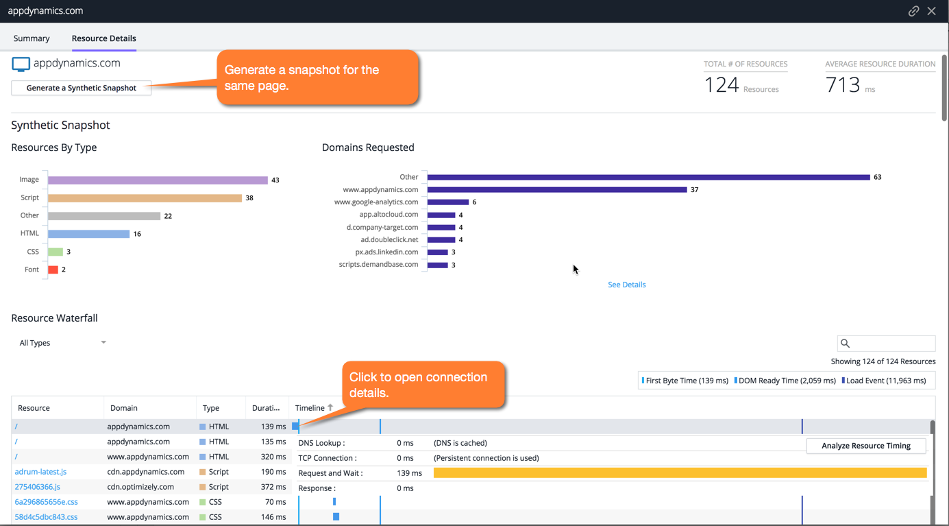
Task: Click the d.company-target.com domain bar
Action: [x=441, y=227]
